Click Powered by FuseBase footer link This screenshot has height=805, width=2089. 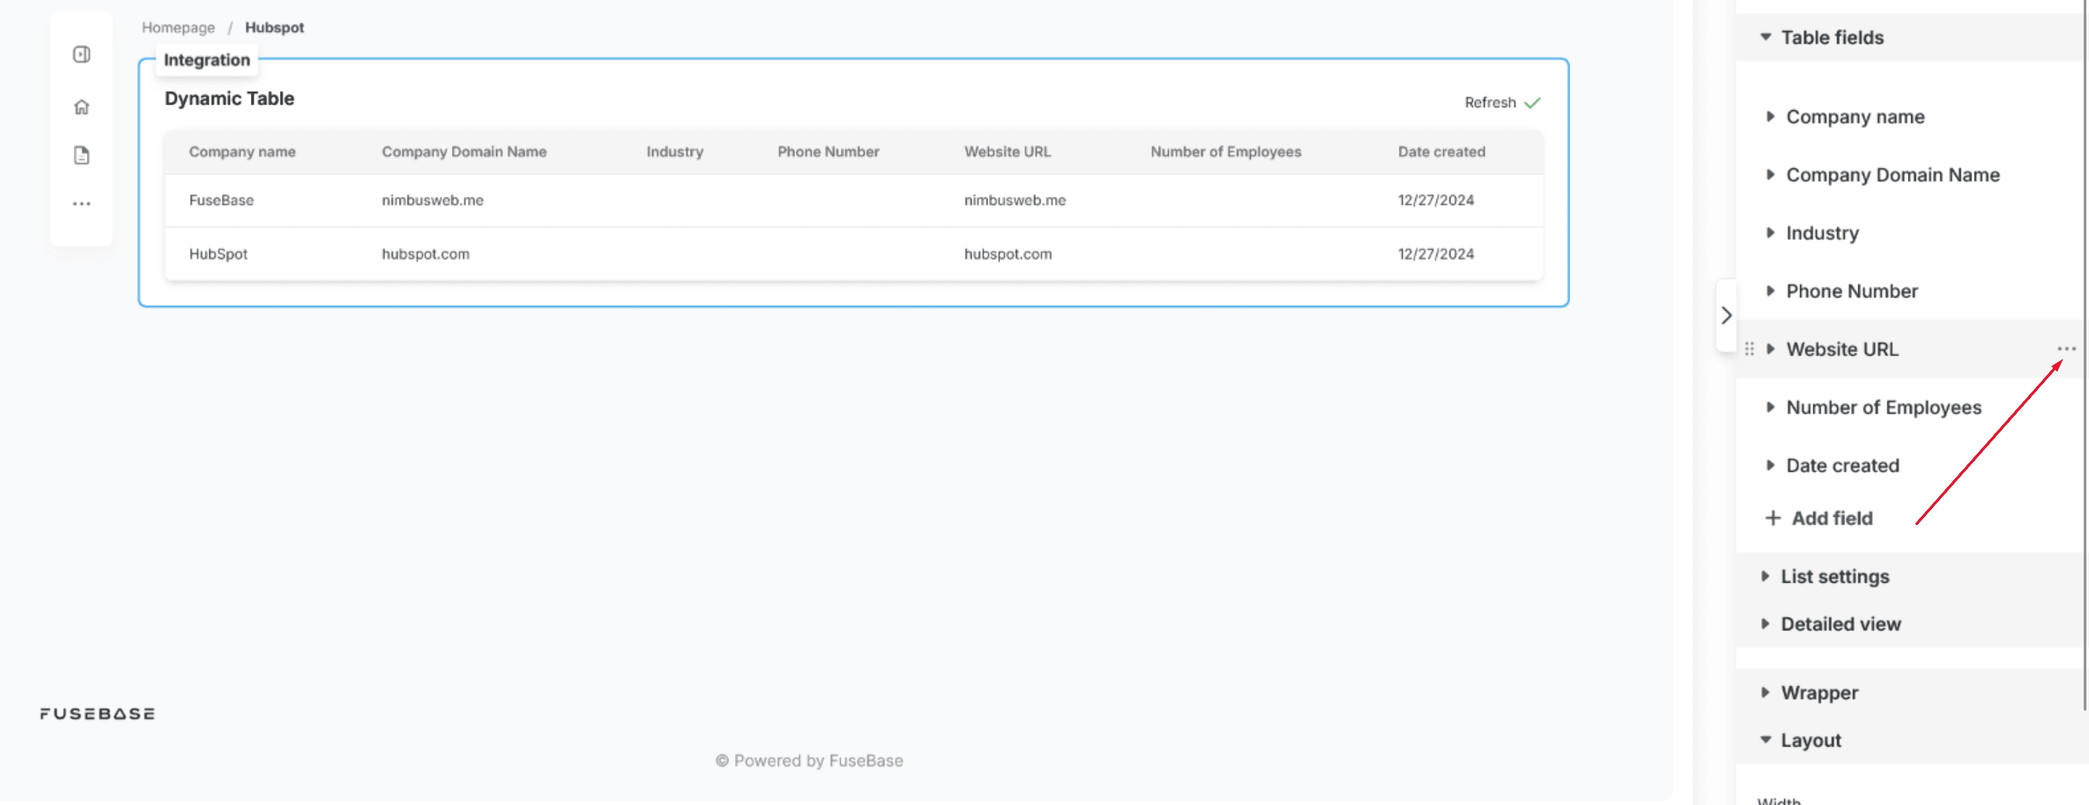(x=809, y=760)
